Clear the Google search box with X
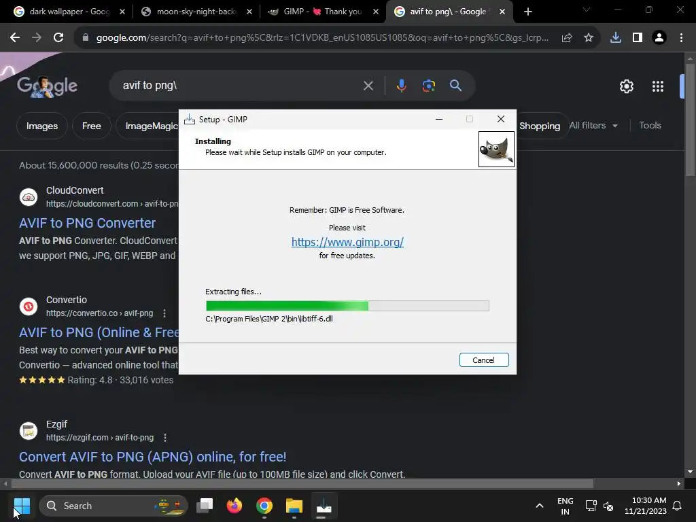The image size is (696, 522). [x=368, y=85]
